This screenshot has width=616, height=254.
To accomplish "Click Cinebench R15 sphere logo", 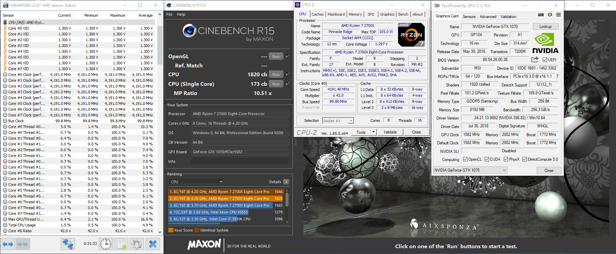I will (x=189, y=31).
